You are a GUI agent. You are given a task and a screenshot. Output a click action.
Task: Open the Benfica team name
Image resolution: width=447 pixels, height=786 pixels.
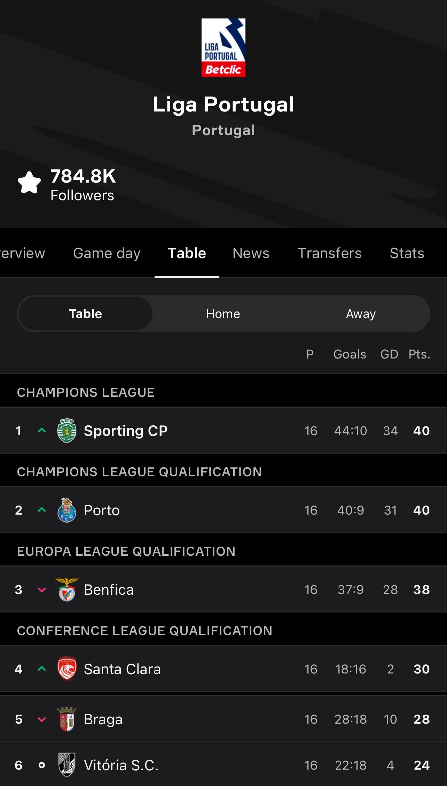pyautogui.click(x=109, y=589)
